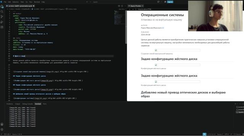Click the preview forward navigation arrow

pyautogui.click(x=133, y=9)
